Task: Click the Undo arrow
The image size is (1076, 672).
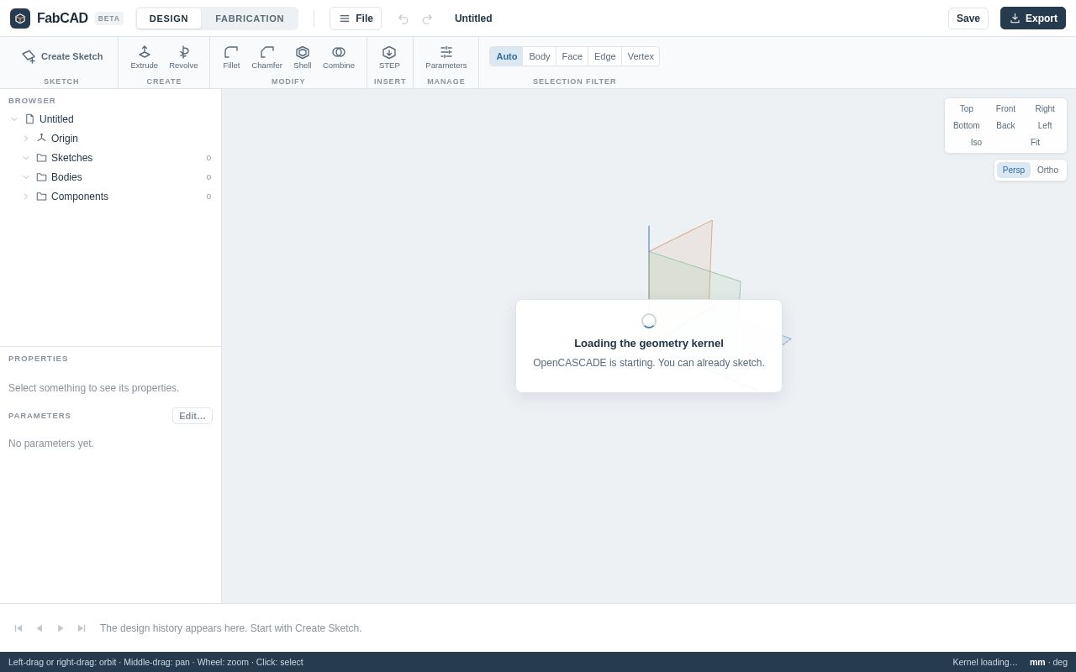Action: point(403,18)
